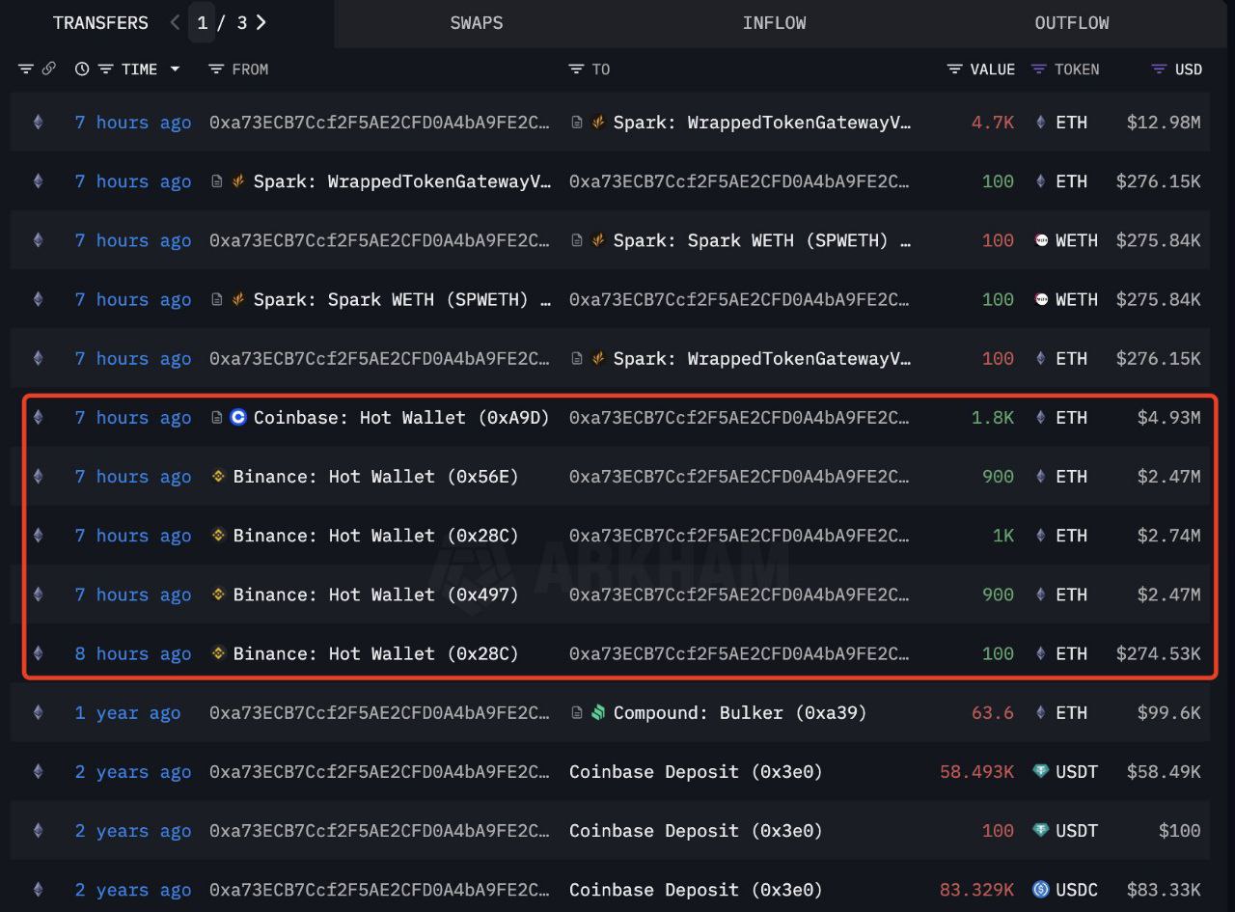The height and width of the screenshot is (912, 1235).
Task: Click the USDC token icon
Action: point(1040,890)
